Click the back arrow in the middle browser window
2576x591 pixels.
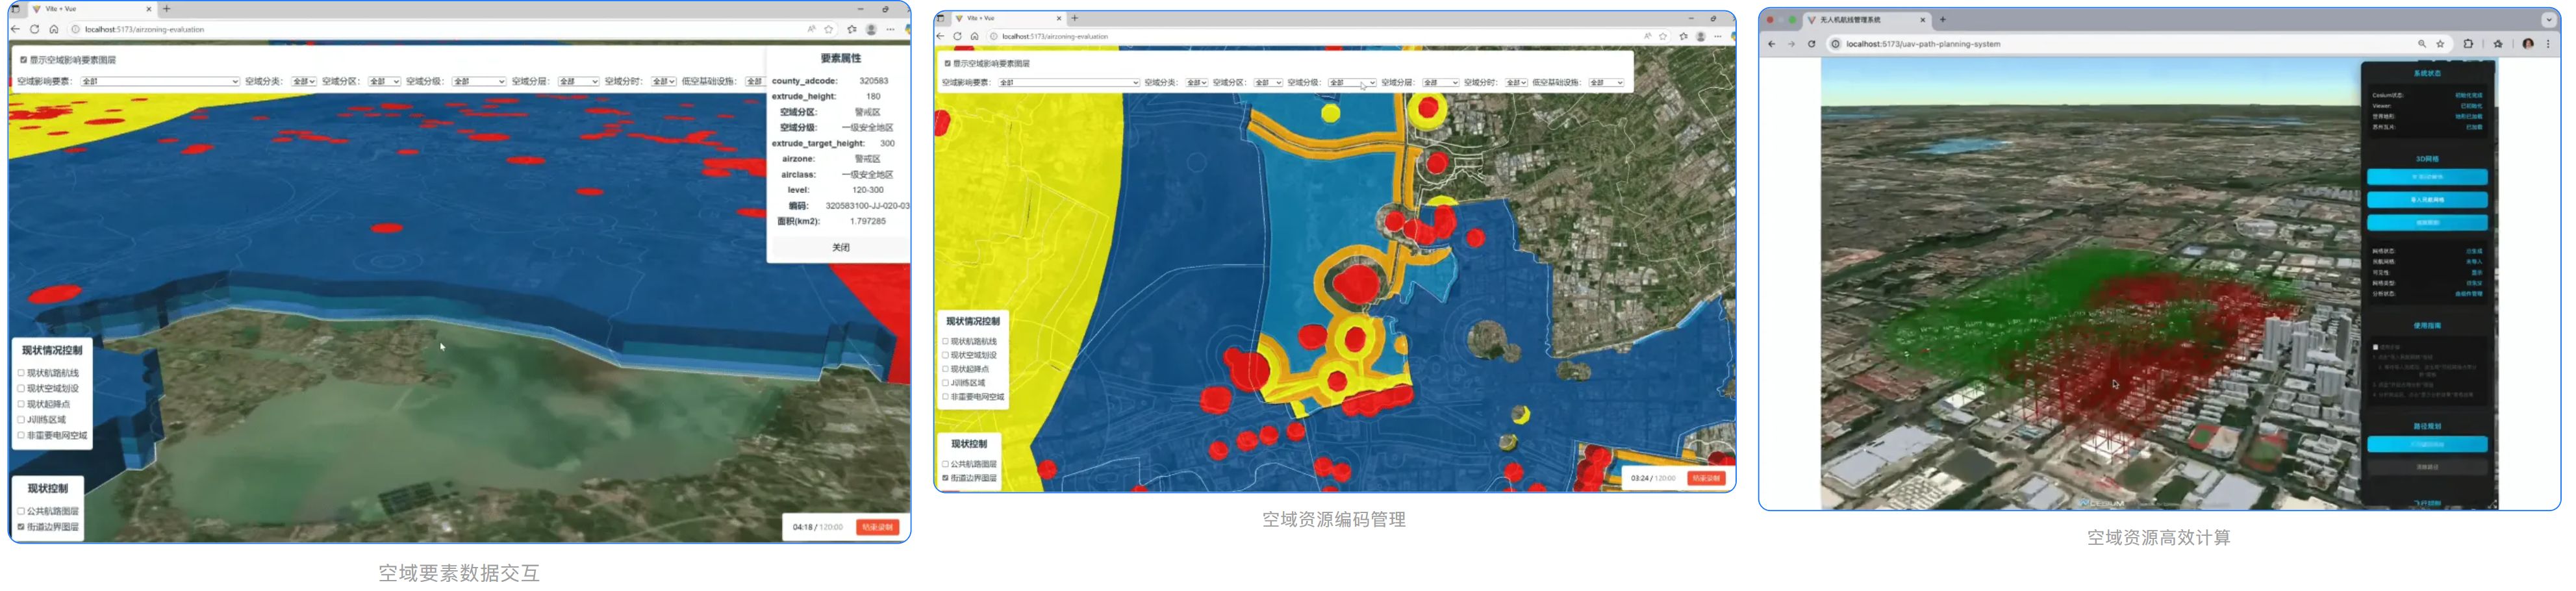[940, 37]
